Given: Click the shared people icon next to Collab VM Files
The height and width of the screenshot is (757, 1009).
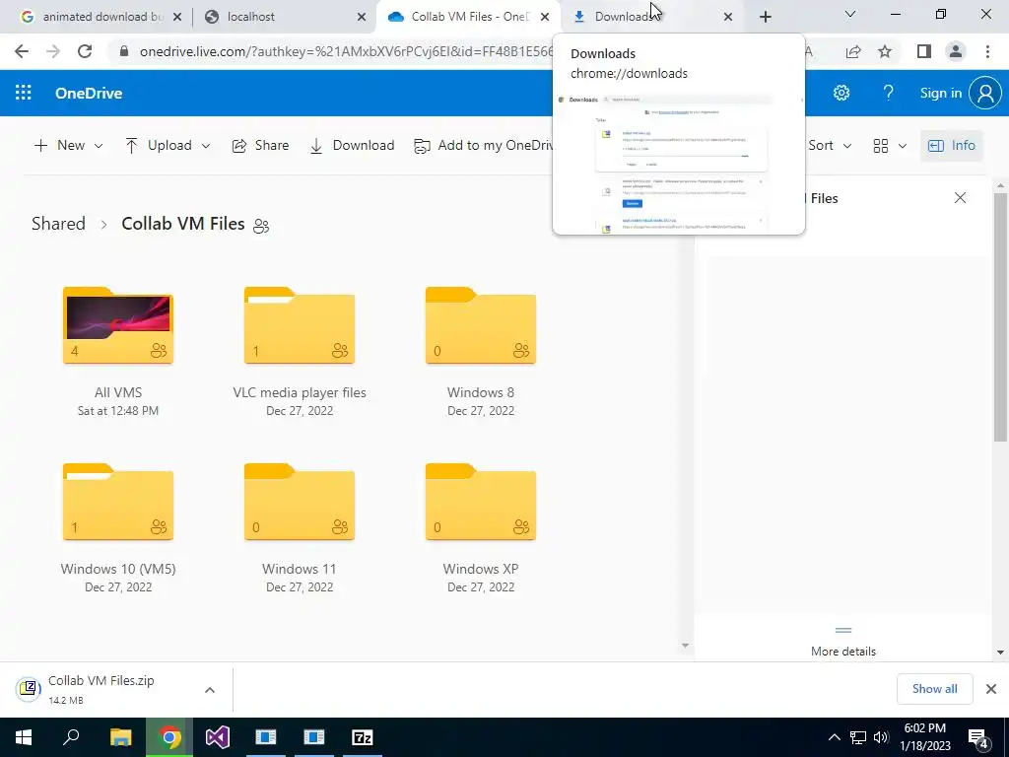Looking at the screenshot, I should click(x=260, y=226).
